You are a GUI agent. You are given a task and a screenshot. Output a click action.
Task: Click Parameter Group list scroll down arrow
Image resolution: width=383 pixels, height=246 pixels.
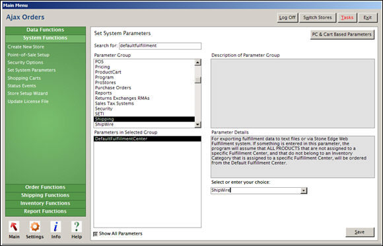coord(198,125)
